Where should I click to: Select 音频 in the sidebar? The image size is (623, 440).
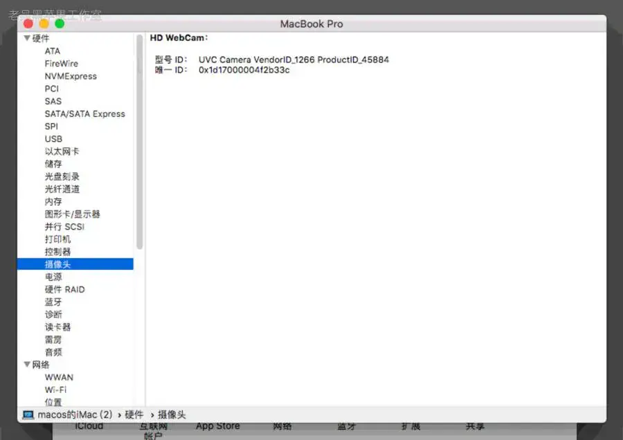click(53, 352)
